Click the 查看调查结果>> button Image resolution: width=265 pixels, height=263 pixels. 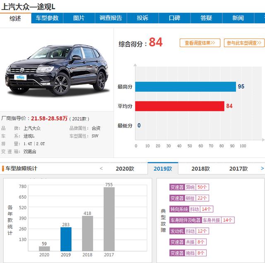(x=200, y=43)
